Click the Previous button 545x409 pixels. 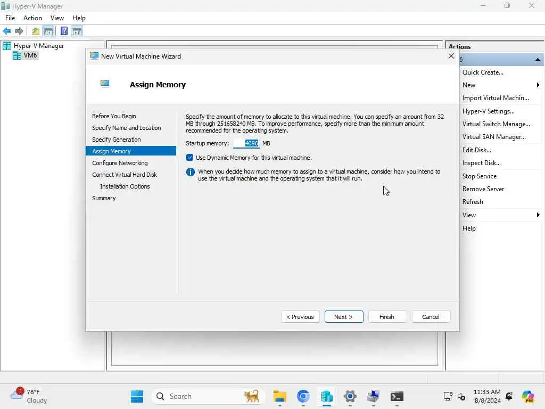click(x=300, y=317)
